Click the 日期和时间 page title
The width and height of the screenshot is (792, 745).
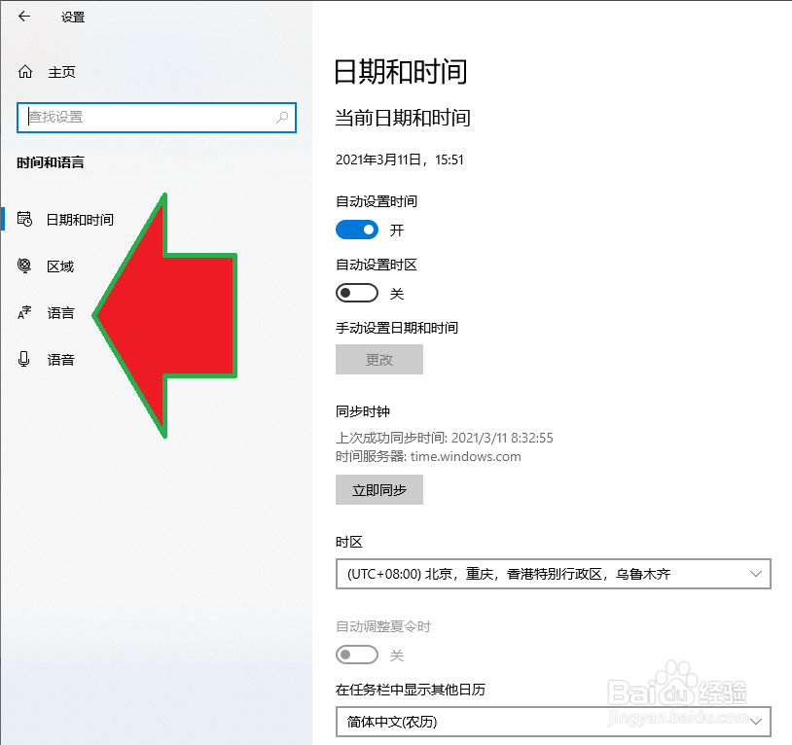(x=401, y=72)
